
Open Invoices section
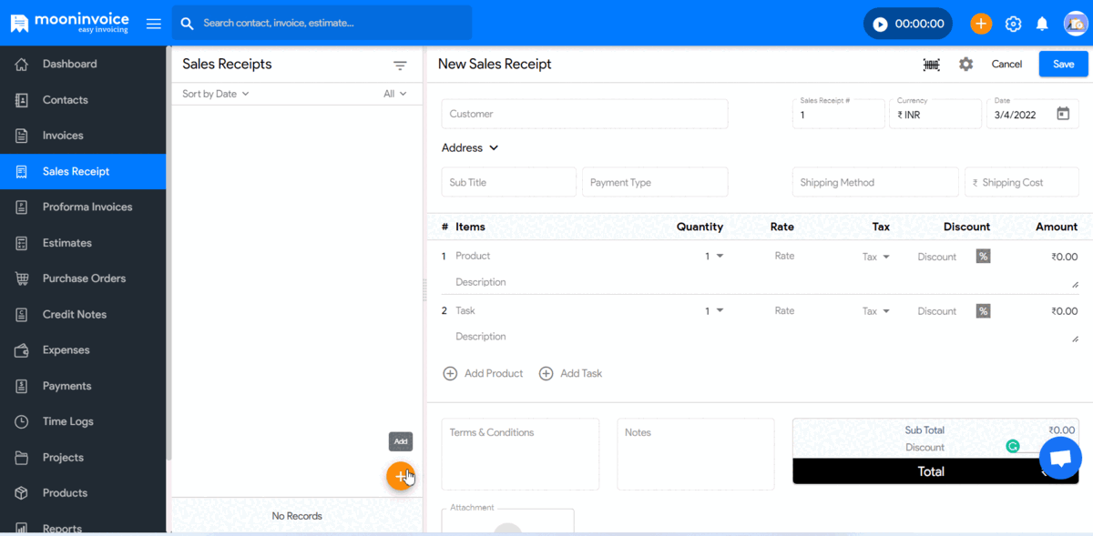pyautogui.click(x=83, y=136)
